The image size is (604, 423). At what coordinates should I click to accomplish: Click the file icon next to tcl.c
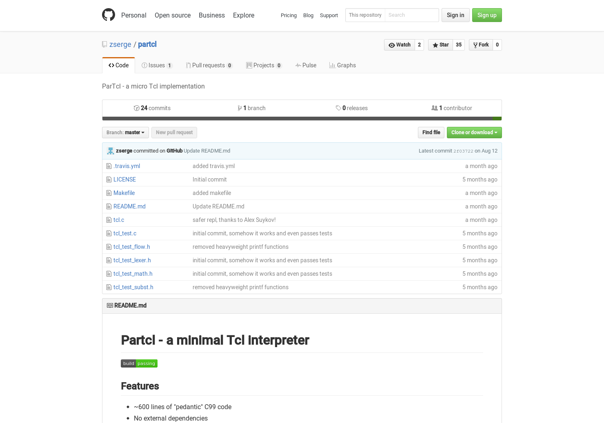pyautogui.click(x=109, y=220)
